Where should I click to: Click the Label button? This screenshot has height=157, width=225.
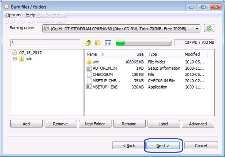(x=164, y=124)
